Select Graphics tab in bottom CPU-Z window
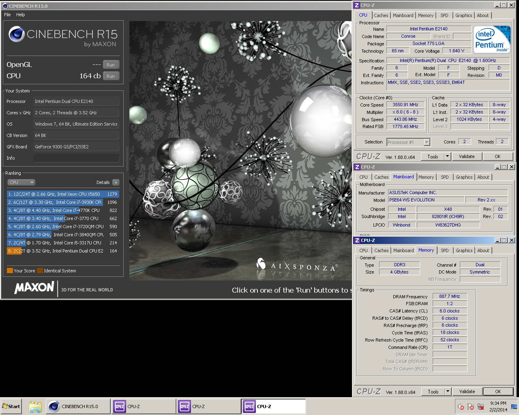 (464, 250)
